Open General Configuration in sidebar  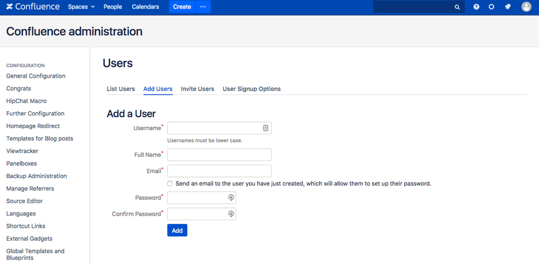tap(36, 76)
